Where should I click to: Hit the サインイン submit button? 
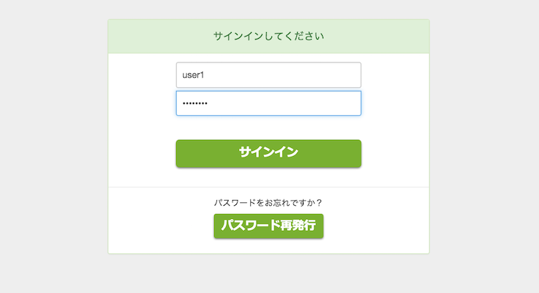coord(268,153)
